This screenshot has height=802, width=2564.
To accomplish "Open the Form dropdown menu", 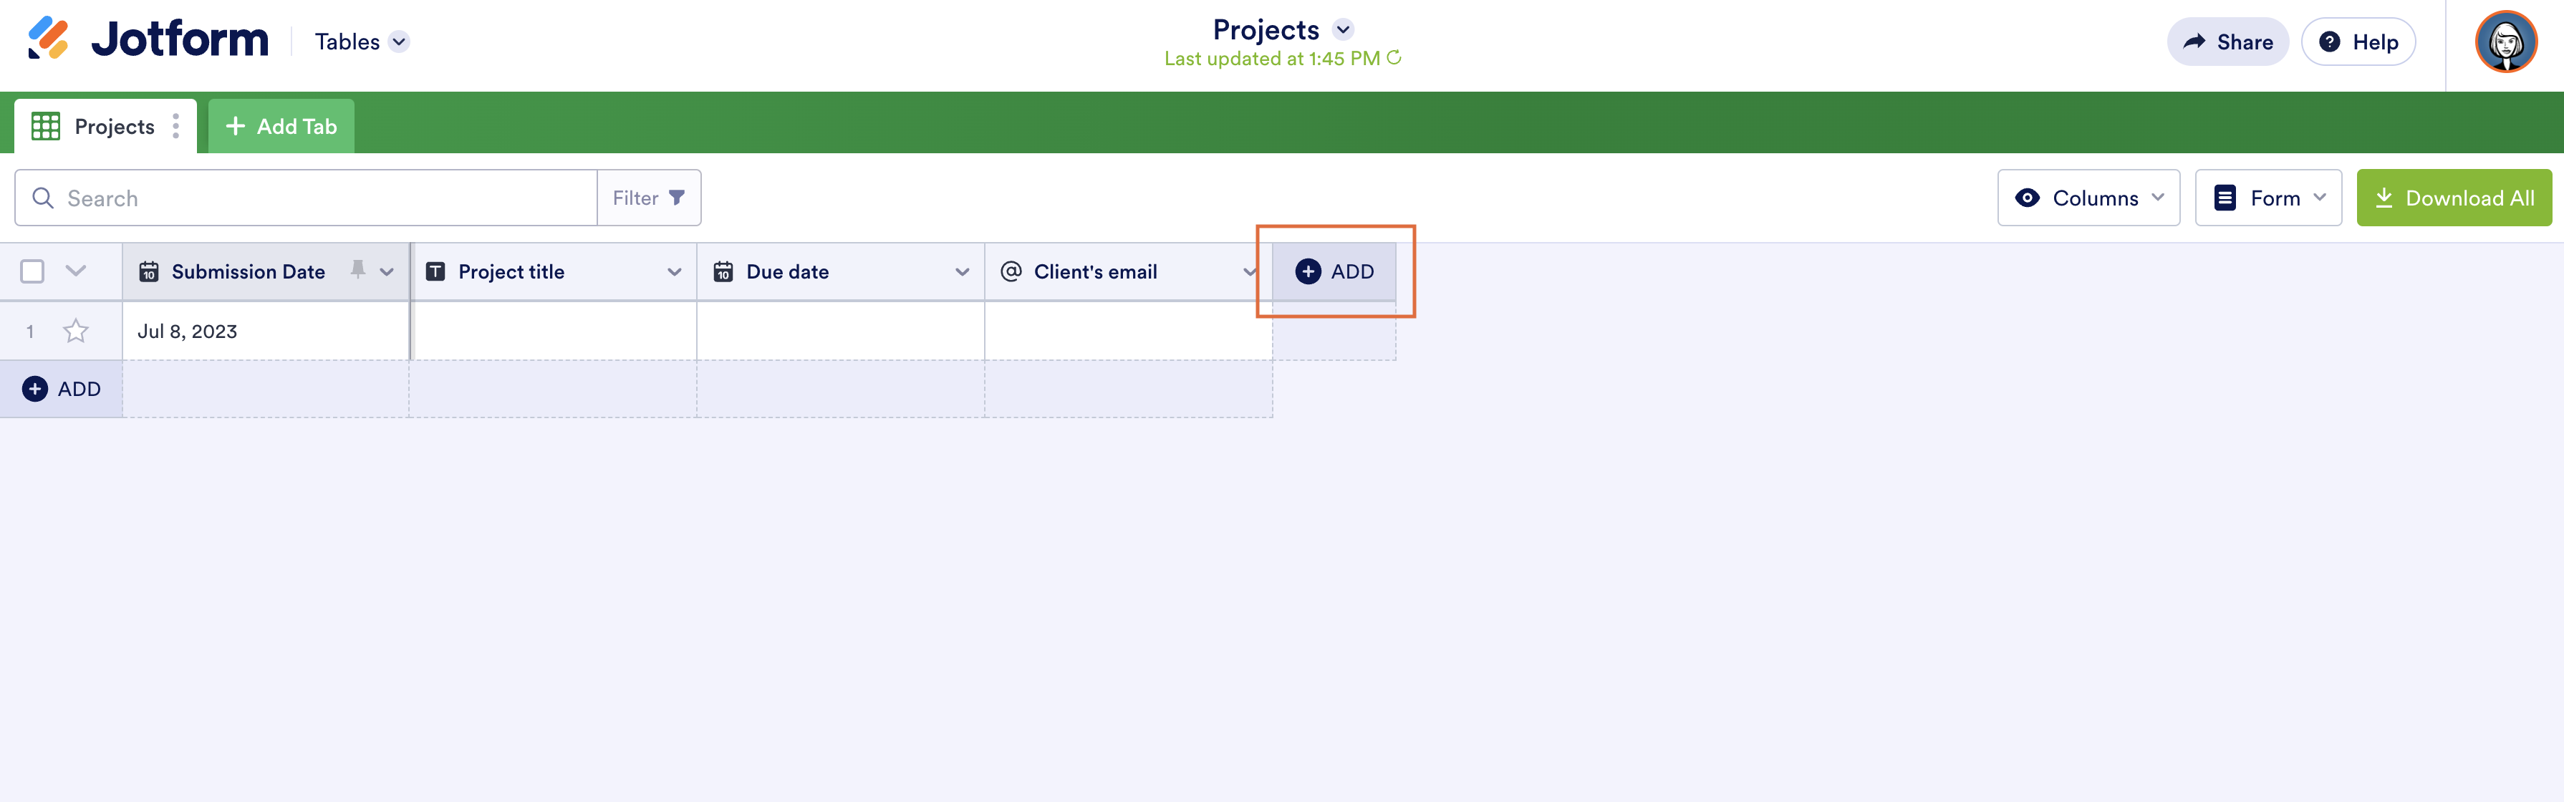I will pos(2267,198).
